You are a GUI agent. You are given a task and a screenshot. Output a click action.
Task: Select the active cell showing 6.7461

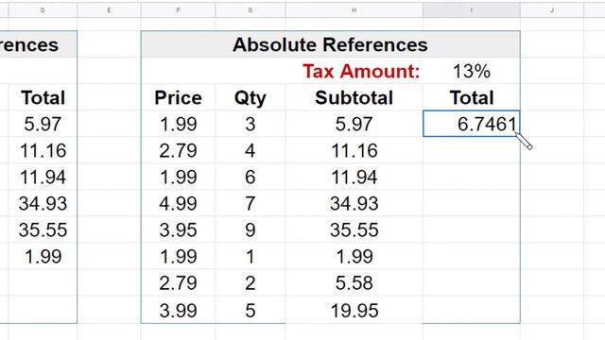(x=472, y=124)
